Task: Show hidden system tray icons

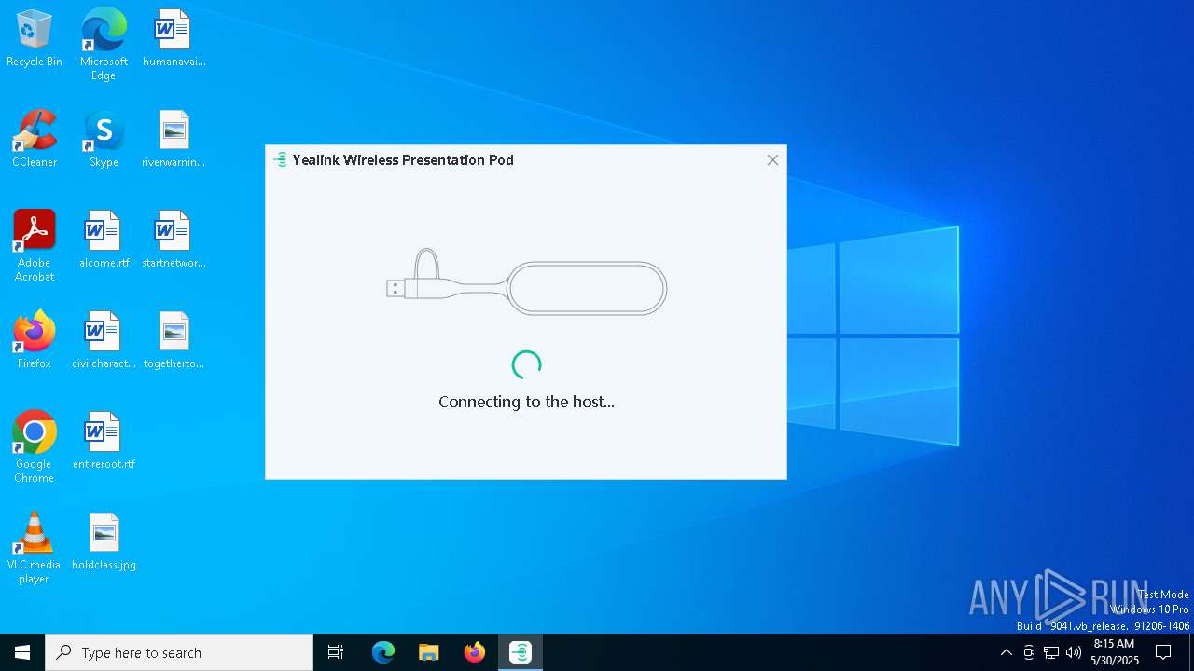Action: tap(1006, 652)
